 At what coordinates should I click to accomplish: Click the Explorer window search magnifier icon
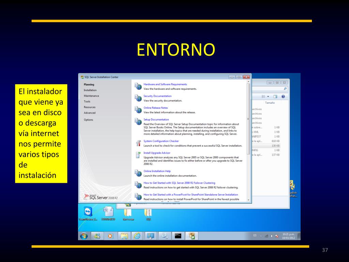285,89
